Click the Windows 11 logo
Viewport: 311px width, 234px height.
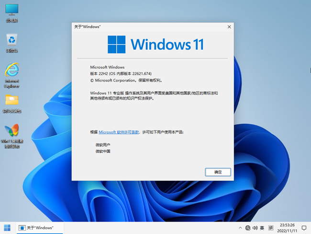(x=155, y=44)
